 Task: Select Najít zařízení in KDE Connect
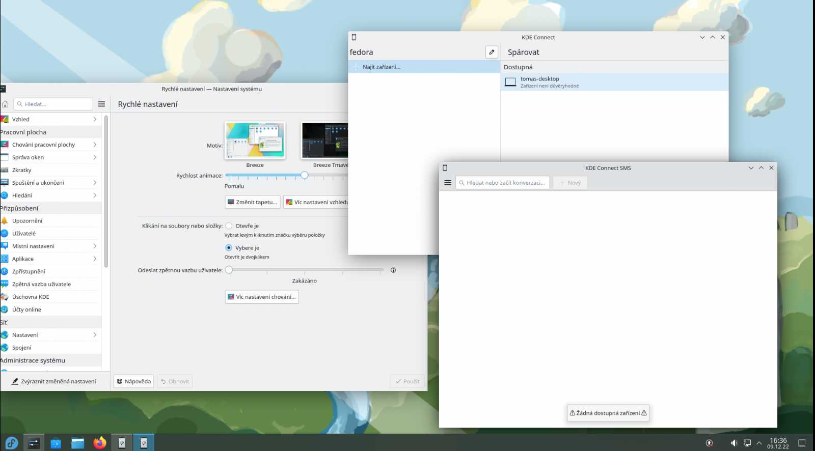click(424, 67)
